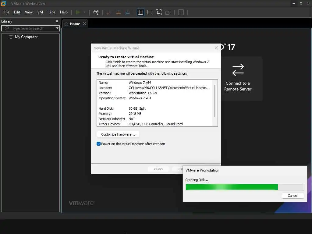
Task: Close the Home tab
Action: coord(85,24)
